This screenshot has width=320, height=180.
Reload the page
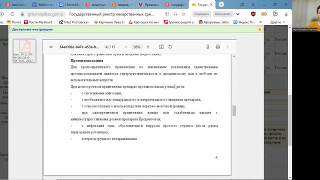(x=12, y=14)
